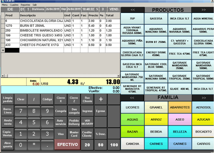Add GENERADE BT MARACUYA 475ML
The height and width of the screenshot is (153, 214).
(x=132, y=89)
